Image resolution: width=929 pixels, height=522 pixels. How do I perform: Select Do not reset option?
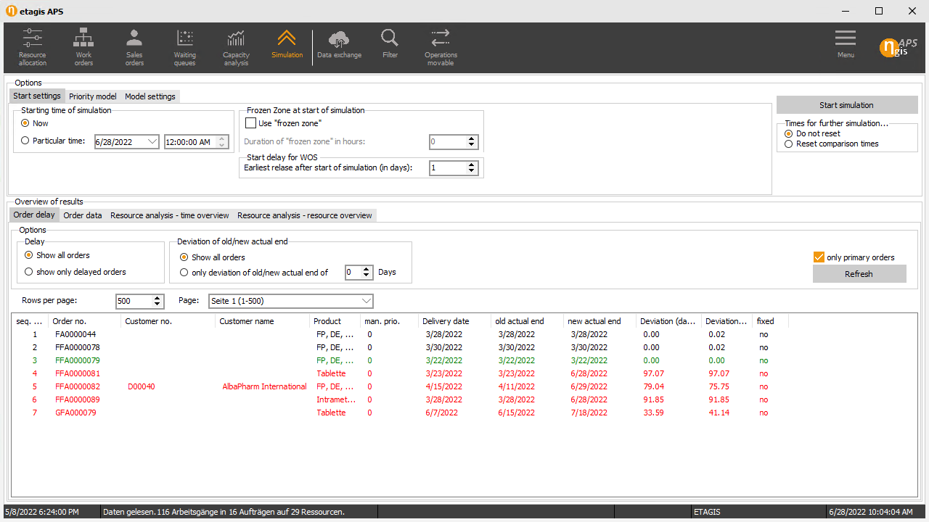[789, 133]
